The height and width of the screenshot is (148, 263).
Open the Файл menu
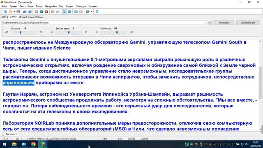[x=4, y=6]
